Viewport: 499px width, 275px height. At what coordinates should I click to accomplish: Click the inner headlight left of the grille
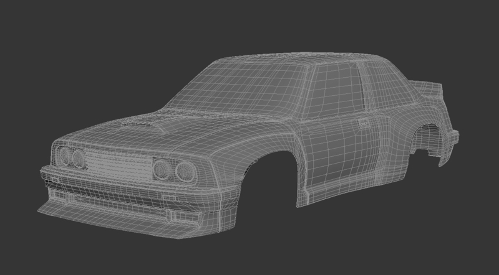tap(79, 159)
